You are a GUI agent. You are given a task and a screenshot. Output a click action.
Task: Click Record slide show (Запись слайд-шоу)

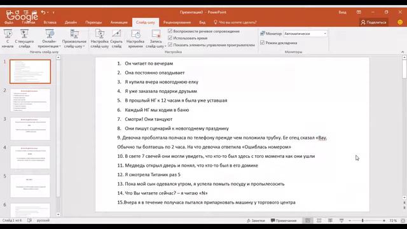coord(156,38)
